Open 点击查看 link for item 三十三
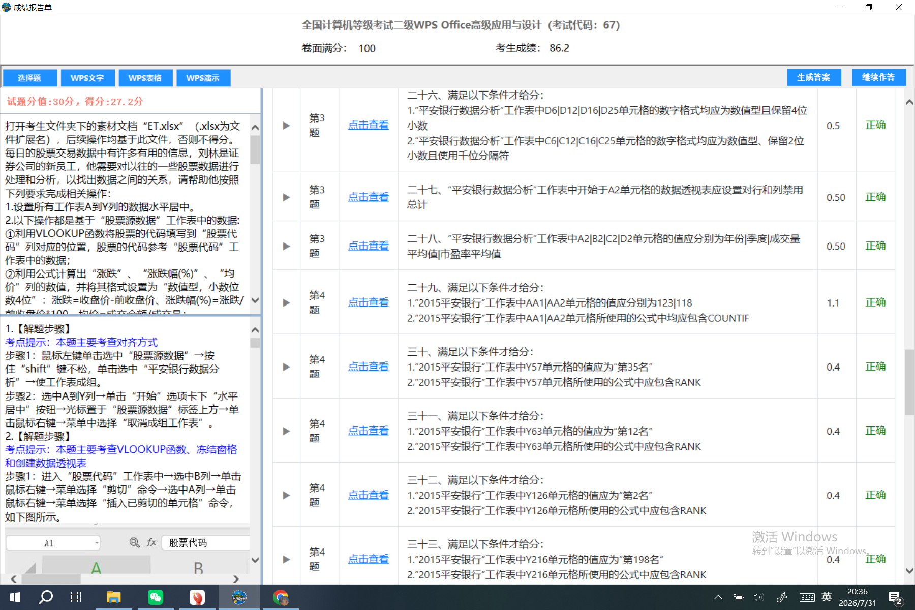 tap(369, 559)
